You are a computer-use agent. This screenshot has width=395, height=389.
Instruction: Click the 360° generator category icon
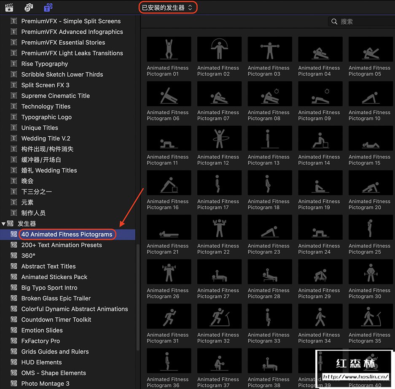[x=14, y=255]
